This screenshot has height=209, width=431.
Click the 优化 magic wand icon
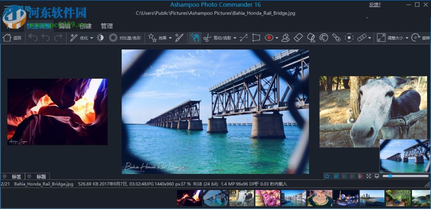click(74, 38)
